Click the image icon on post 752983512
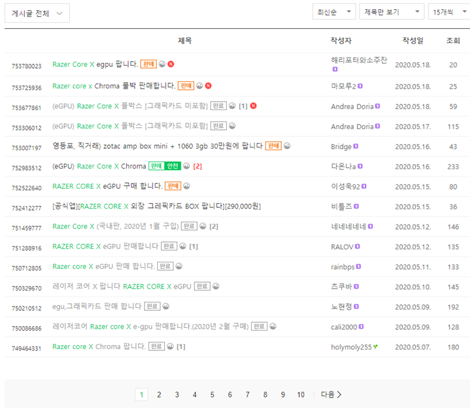Screen dimensions: 470x408 tap(187, 166)
